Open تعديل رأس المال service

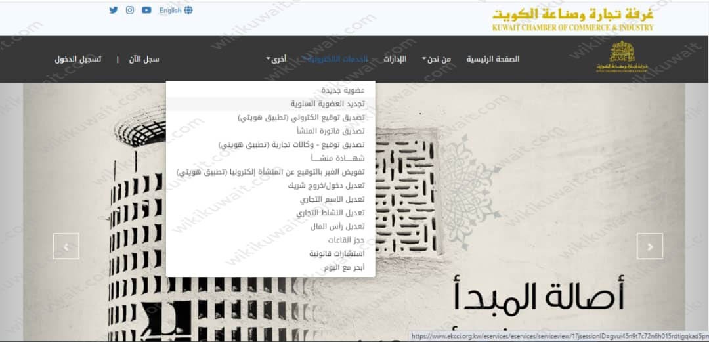click(x=337, y=226)
